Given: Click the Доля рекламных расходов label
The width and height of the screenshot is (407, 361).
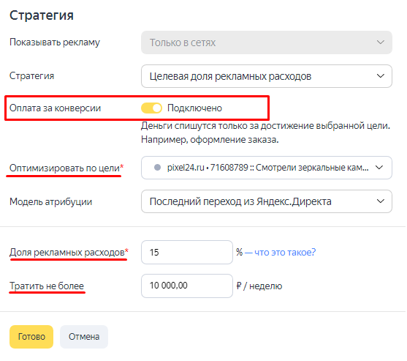Looking at the screenshot, I should coord(67,253).
